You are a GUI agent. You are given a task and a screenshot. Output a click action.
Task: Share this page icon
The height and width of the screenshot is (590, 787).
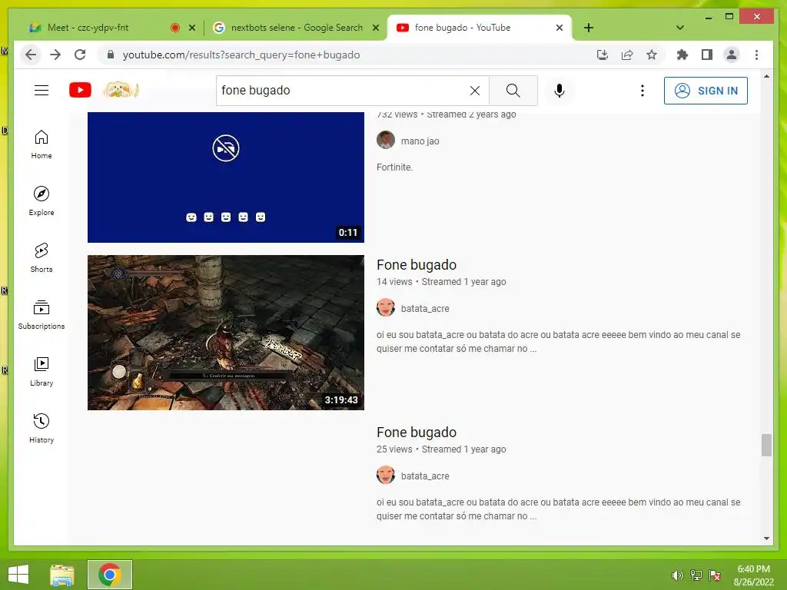point(627,55)
